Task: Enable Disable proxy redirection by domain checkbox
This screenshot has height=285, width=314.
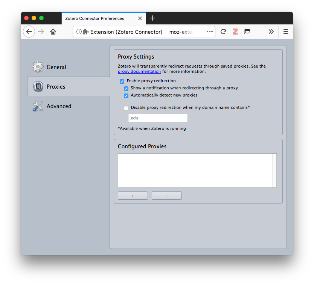Action: pyautogui.click(x=126, y=108)
